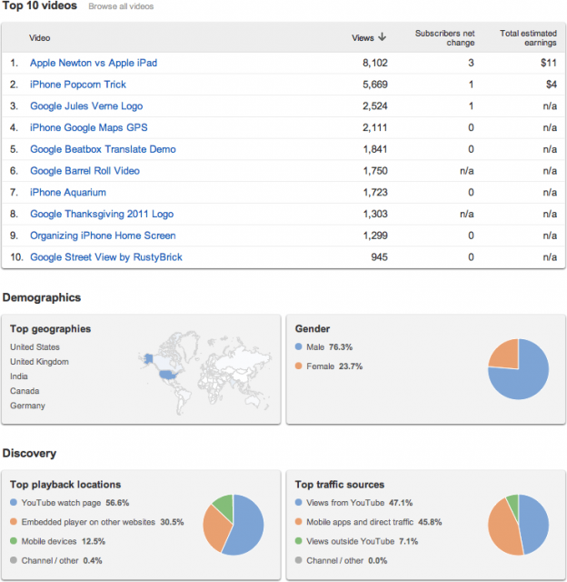Open Google Thanksgiving 2011 Logo video
Image resolution: width=567 pixels, height=582 pixels.
coord(102,214)
